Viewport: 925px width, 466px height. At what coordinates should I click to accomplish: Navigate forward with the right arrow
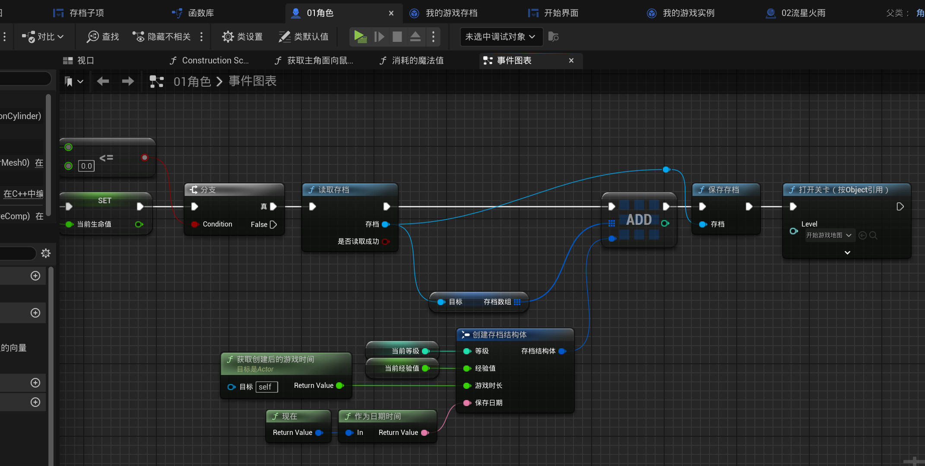pos(128,81)
